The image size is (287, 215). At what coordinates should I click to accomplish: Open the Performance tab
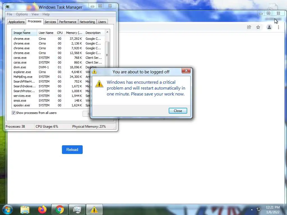click(68, 22)
